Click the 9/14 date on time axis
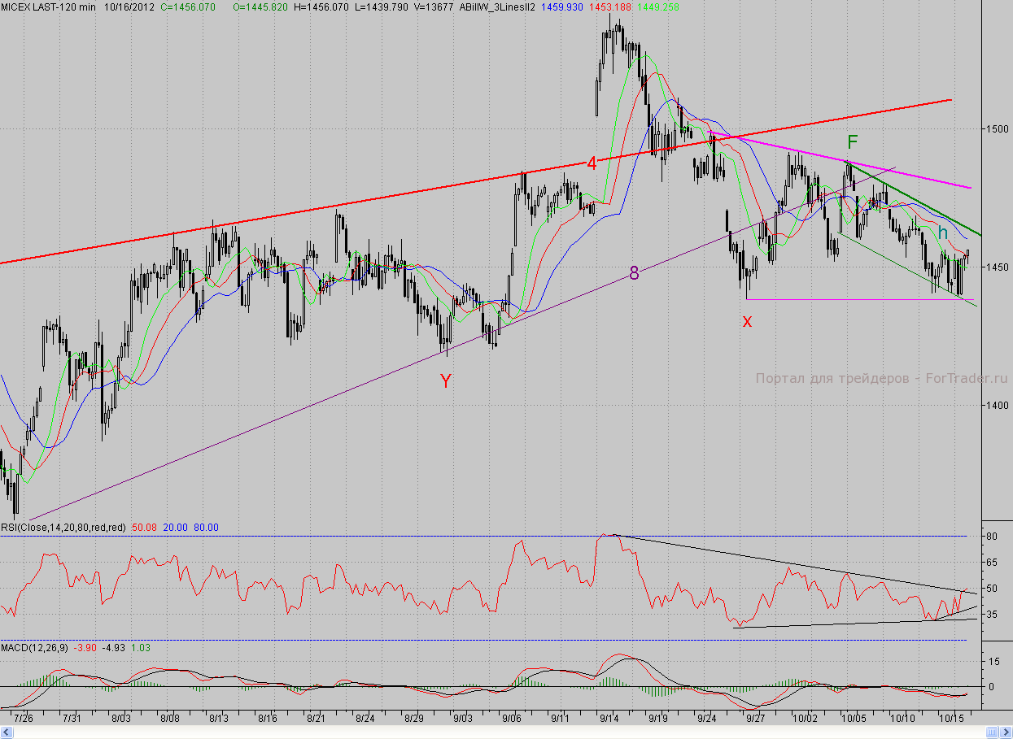The width and height of the screenshot is (1013, 739). coord(609,719)
